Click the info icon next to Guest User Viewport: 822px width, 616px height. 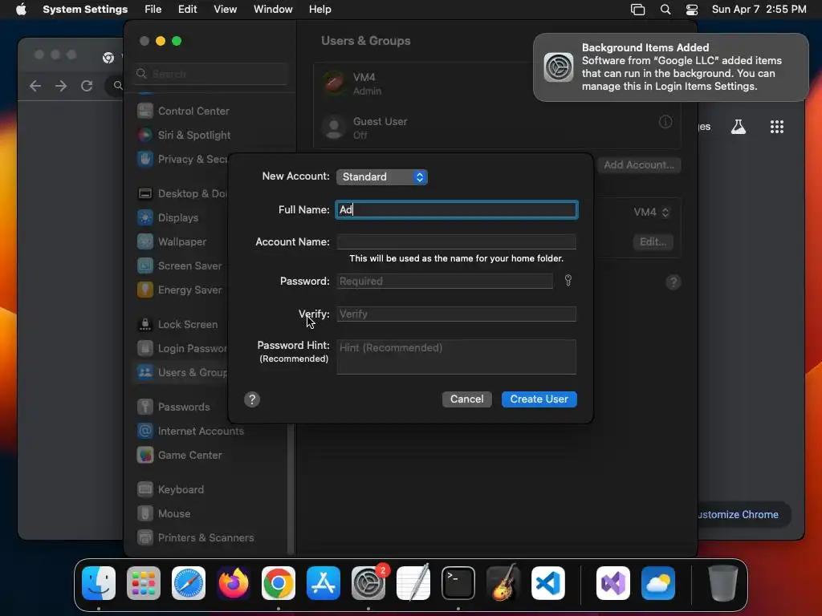coord(665,122)
